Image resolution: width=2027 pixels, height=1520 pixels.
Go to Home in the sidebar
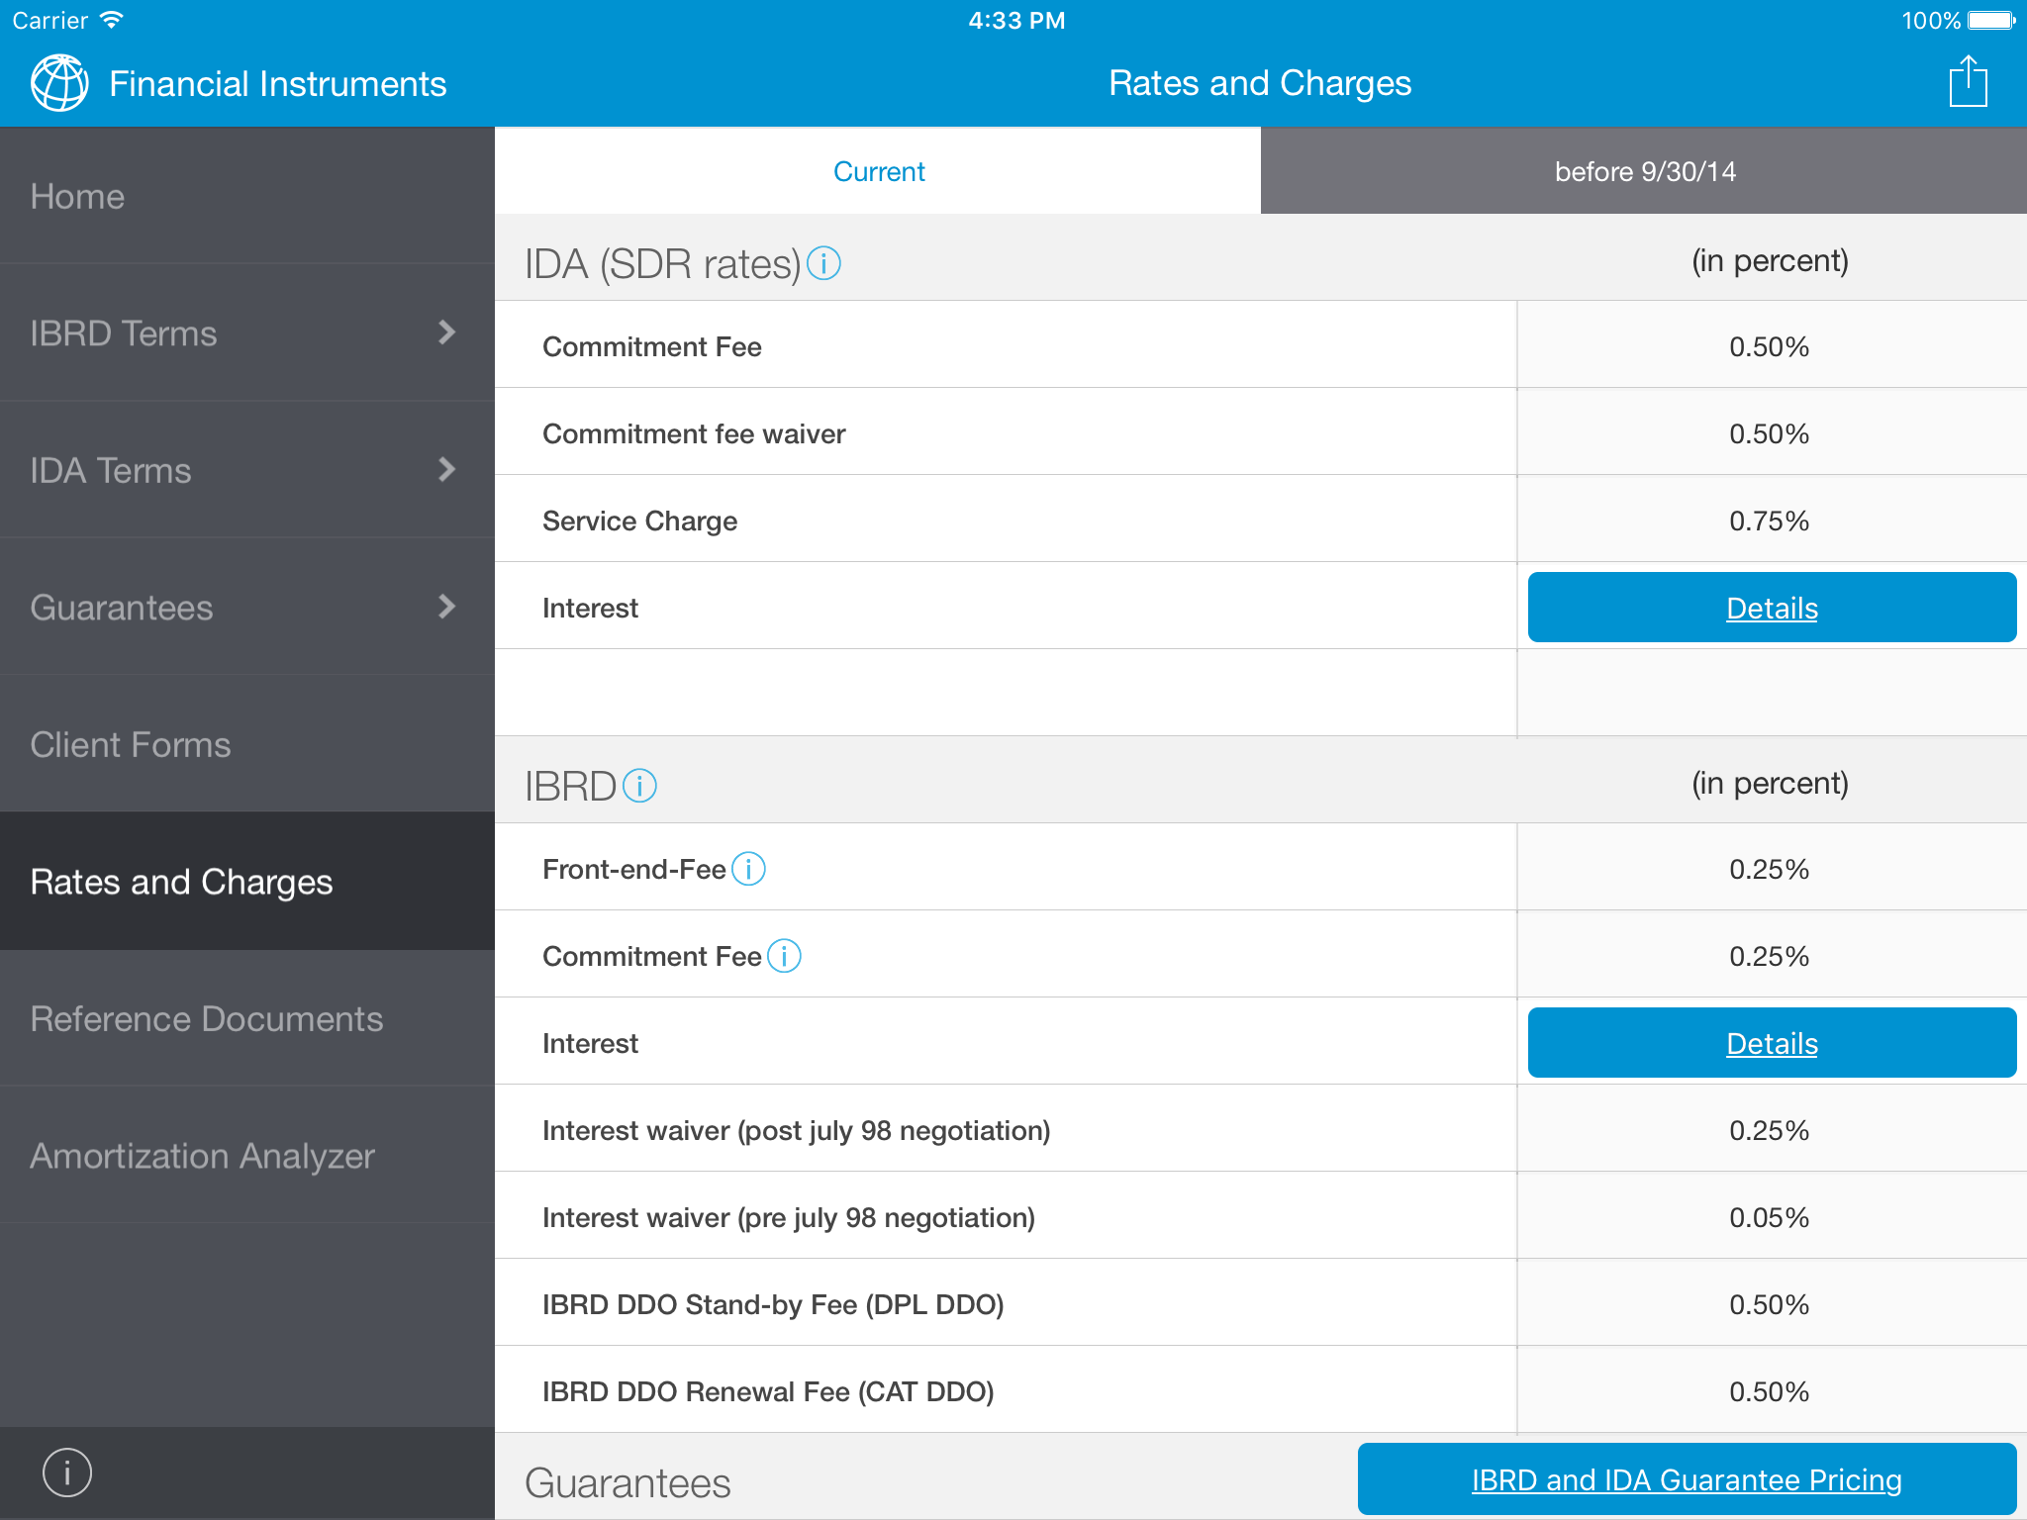(x=247, y=196)
